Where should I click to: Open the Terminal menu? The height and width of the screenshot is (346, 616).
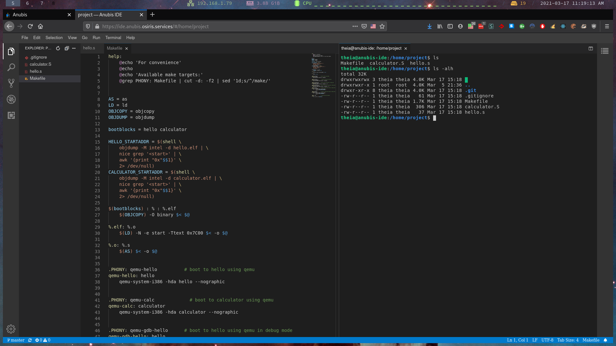pyautogui.click(x=113, y=37)
